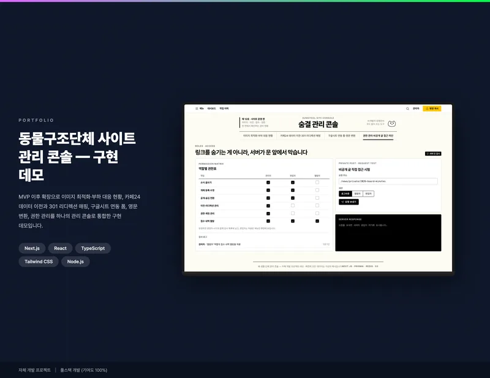This screenshot has height=378, width=490.
Task: Open 작업 이력 in the console top nav
Action: click(224, 108)
